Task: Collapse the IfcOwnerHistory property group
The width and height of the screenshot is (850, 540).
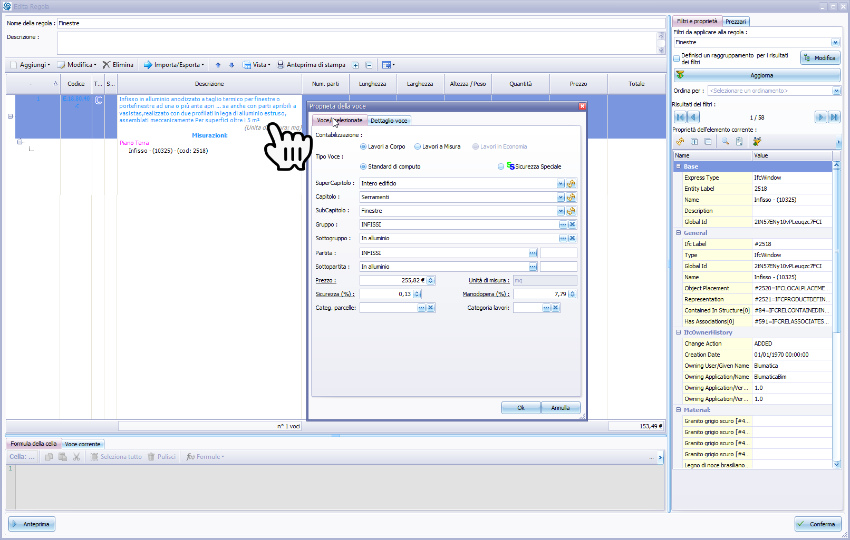Action: 679,332
